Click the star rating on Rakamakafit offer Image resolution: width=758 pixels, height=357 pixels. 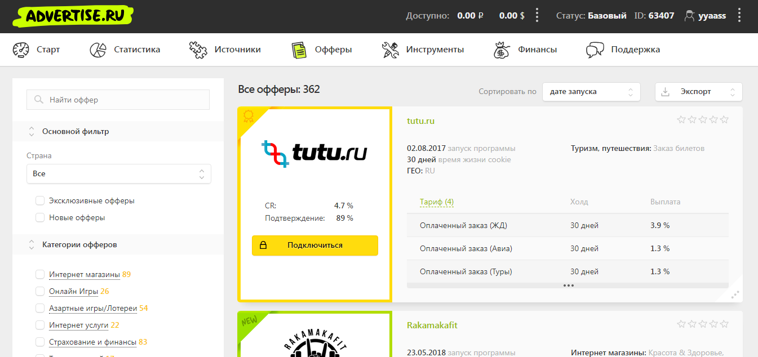coord(703,324)
